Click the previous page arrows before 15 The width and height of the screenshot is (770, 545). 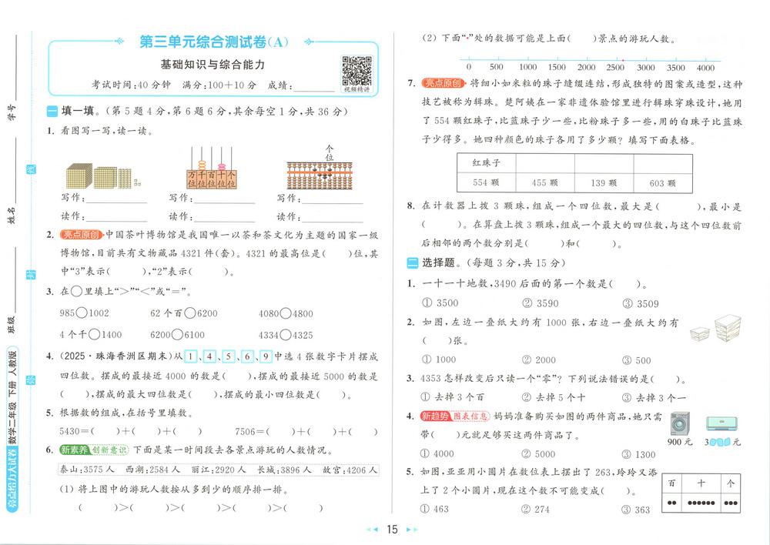(x=372, y=530)
